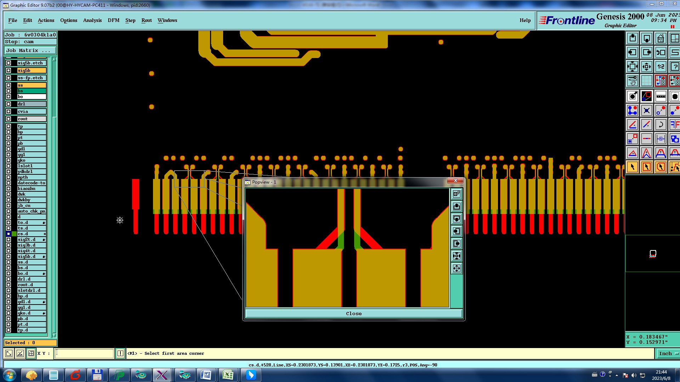Click the rotate arrow tool icon
The image size is (680, 382).
click(661, 125)
